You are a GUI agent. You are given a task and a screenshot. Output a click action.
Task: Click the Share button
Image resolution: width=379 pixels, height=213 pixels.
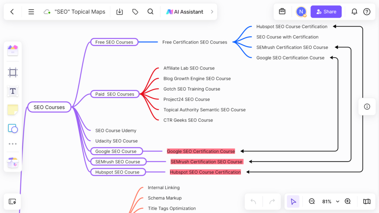pos(326,12)
